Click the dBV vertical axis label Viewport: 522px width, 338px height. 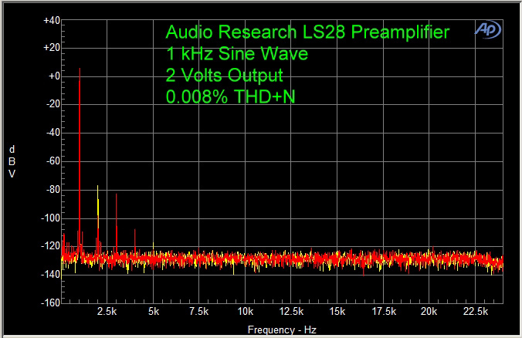12,161
